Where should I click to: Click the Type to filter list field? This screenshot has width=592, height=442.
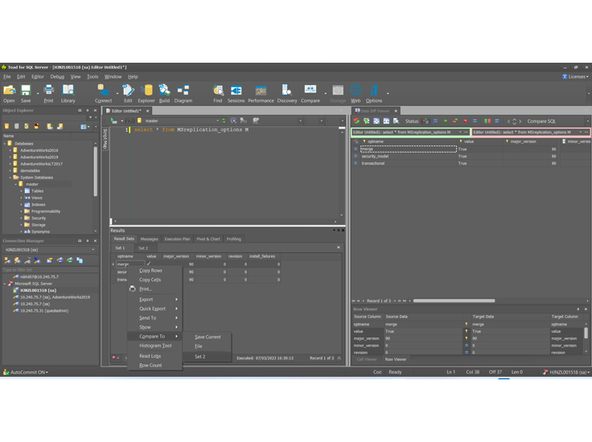pyautogui.click(x=50, y=270)
